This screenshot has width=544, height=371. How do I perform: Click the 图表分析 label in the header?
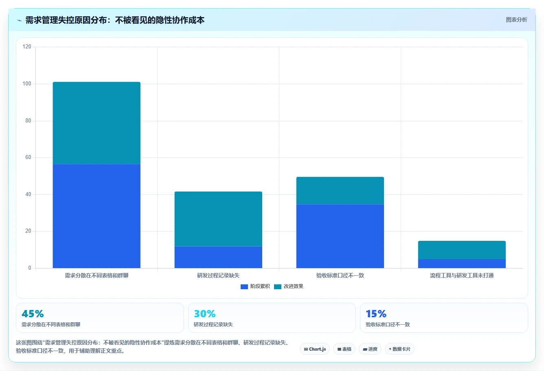pos(516,20)
